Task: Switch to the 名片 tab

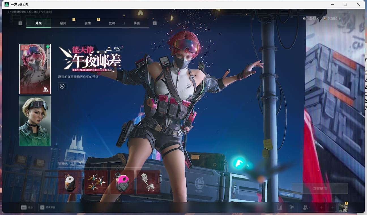Action: tap(63, 23)
